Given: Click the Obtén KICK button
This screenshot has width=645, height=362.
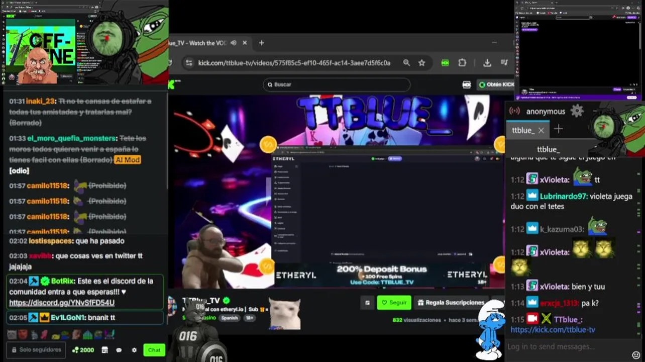Looking at the screenshot, I should [496, 84].
